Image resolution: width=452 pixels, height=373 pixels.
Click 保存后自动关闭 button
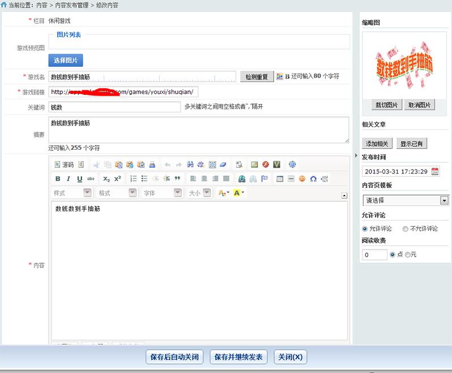point(174,357)
